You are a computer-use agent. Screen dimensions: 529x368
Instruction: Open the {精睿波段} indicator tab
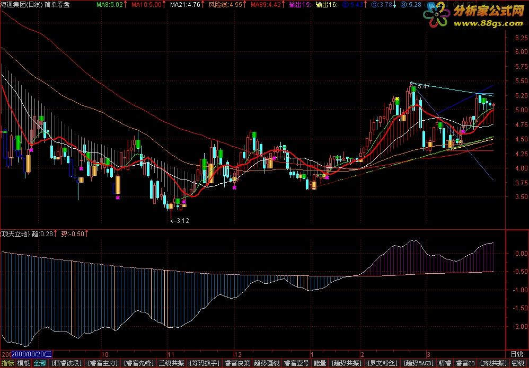(x=67, y=363)
